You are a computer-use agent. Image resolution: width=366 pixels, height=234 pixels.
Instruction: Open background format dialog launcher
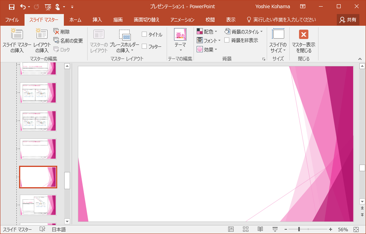(x=264, y=59)
